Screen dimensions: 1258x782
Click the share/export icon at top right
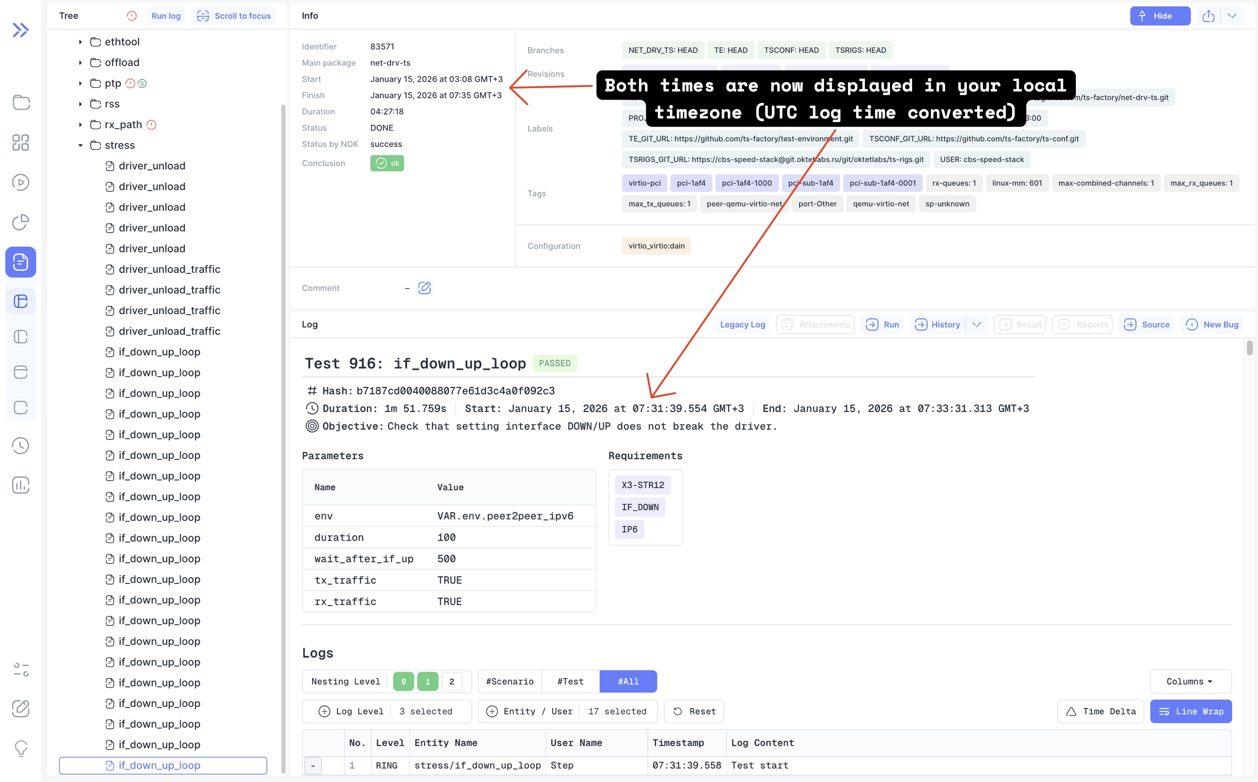tap(1208, 16)
